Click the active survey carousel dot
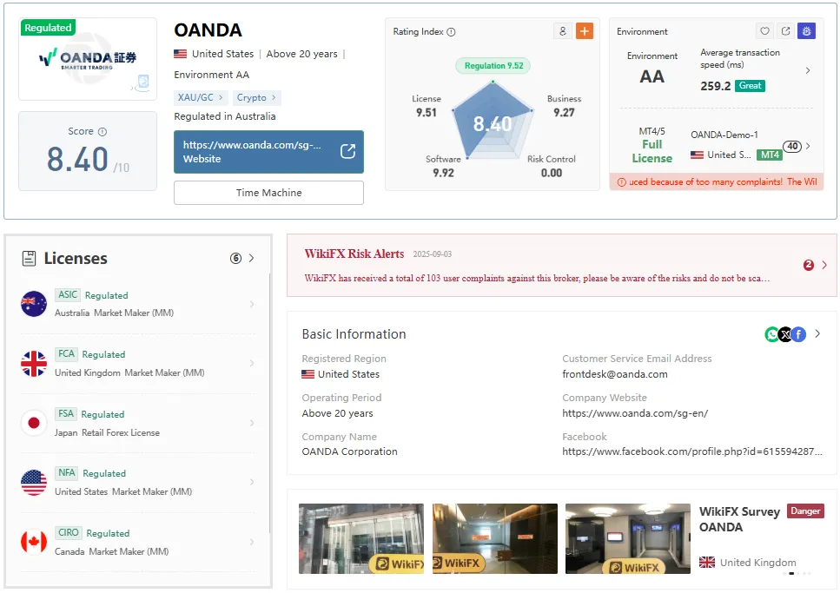The height and width of the screenshot is (593, 840). point(791,573)
